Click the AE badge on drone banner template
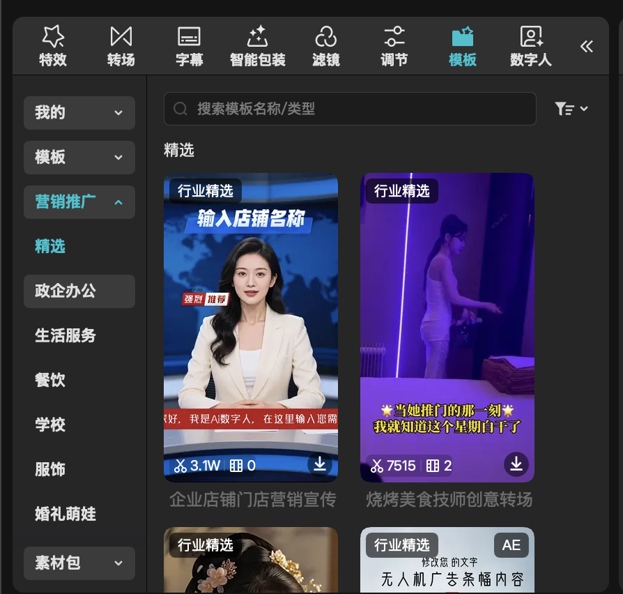This screenshot has width=623, height=594. [x=512, y=545]
